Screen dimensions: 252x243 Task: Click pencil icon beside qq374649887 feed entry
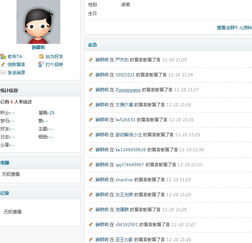point(91,165)
